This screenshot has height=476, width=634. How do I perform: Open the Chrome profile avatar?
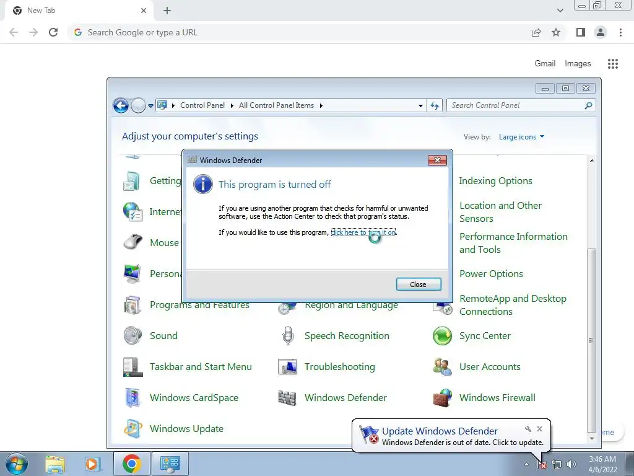click(601, 32)
